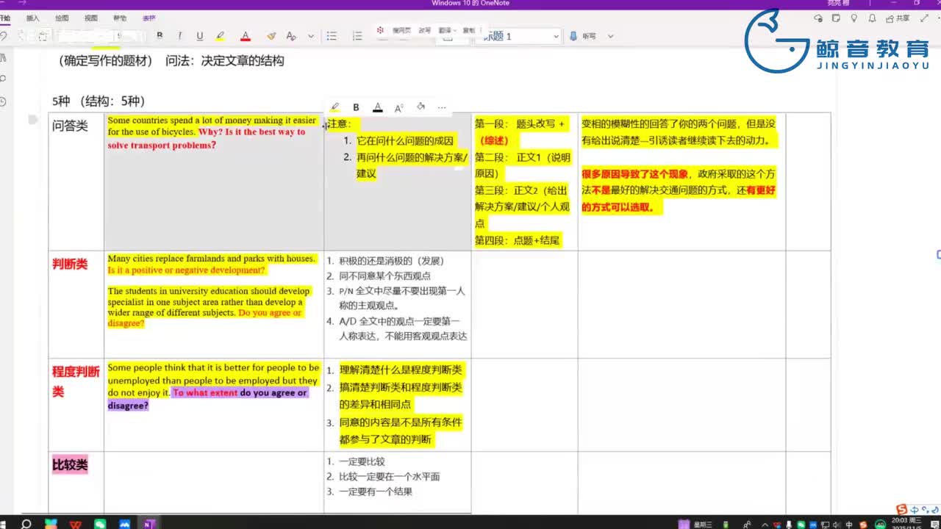Click the list item 积极的还是消极的（发展）
This screenshot has width=941, height=529.
tap(391, 261)
